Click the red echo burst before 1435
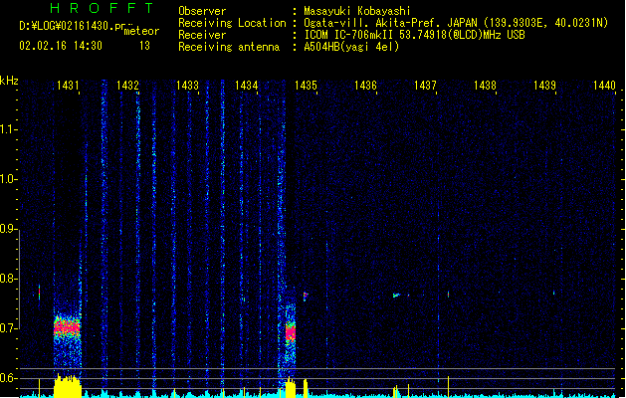 coord(291,331)
